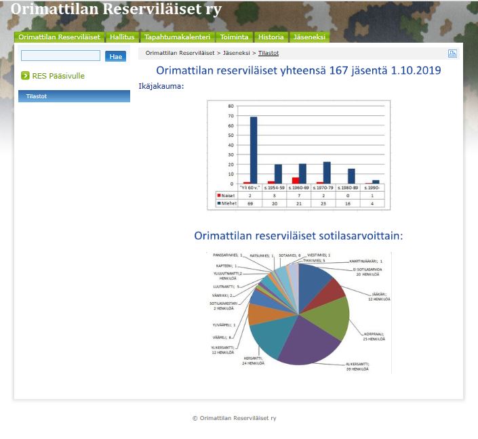The image size is (478, 439).
Task: Switch to the Historia tab
Action: [271, 37]
